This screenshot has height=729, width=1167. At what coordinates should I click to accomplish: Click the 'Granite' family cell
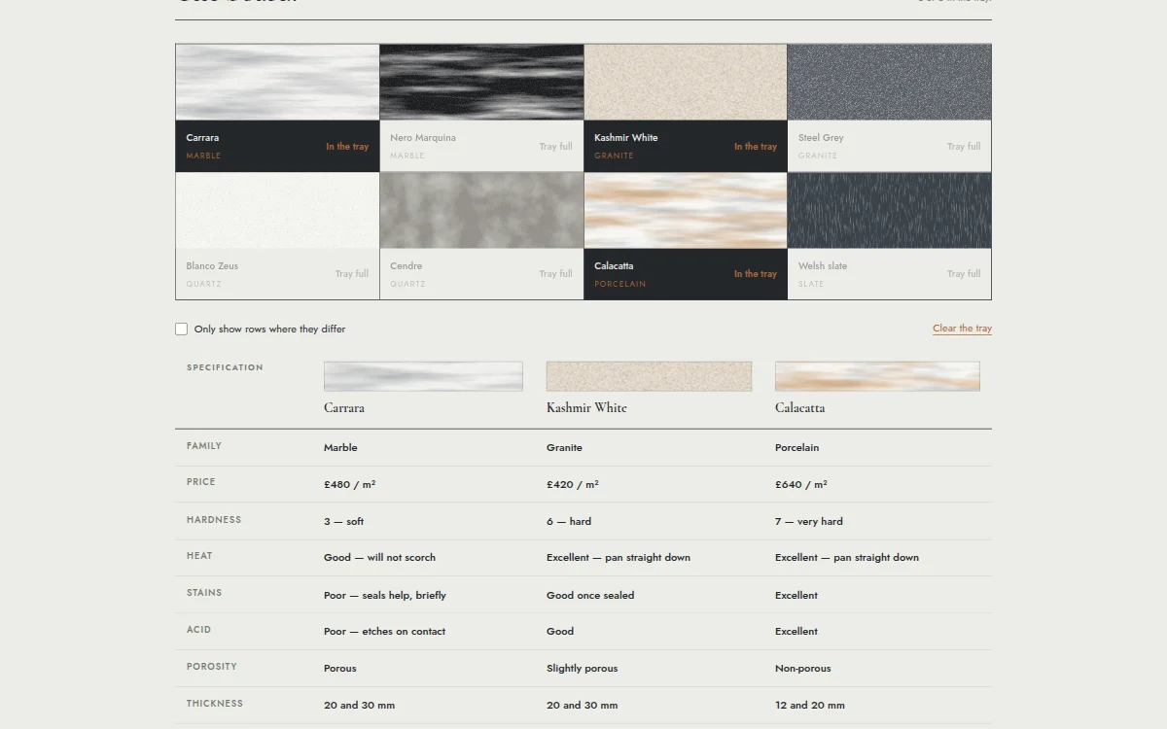coord(564,448)
